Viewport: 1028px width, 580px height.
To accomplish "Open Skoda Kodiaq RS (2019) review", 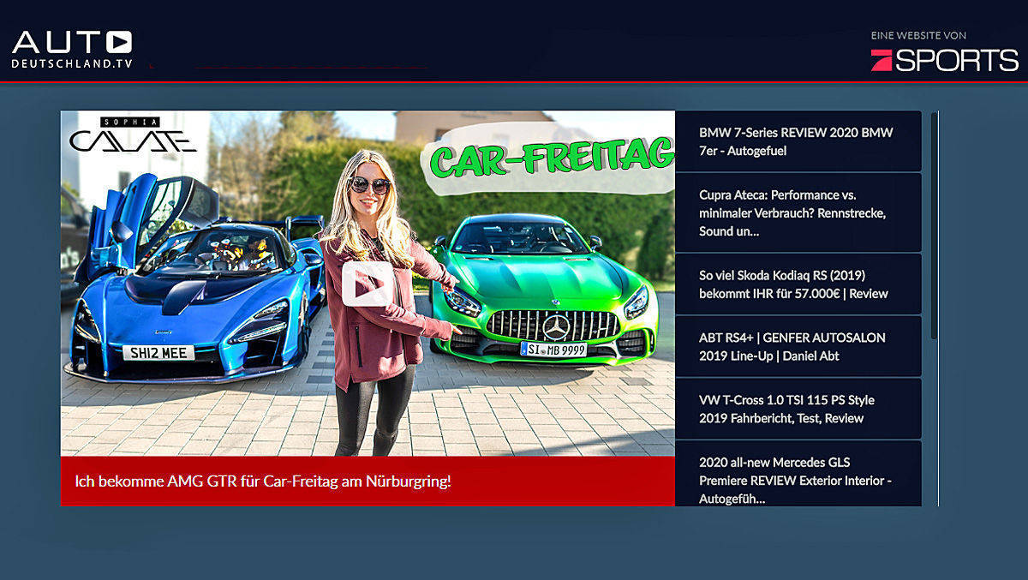I will pyautogui.click(x=798, y=284).
